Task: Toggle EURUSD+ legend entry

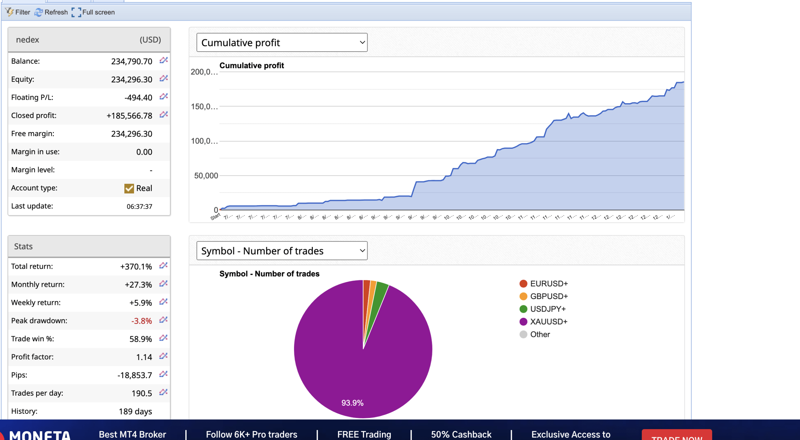Action: tap(543, 284)
